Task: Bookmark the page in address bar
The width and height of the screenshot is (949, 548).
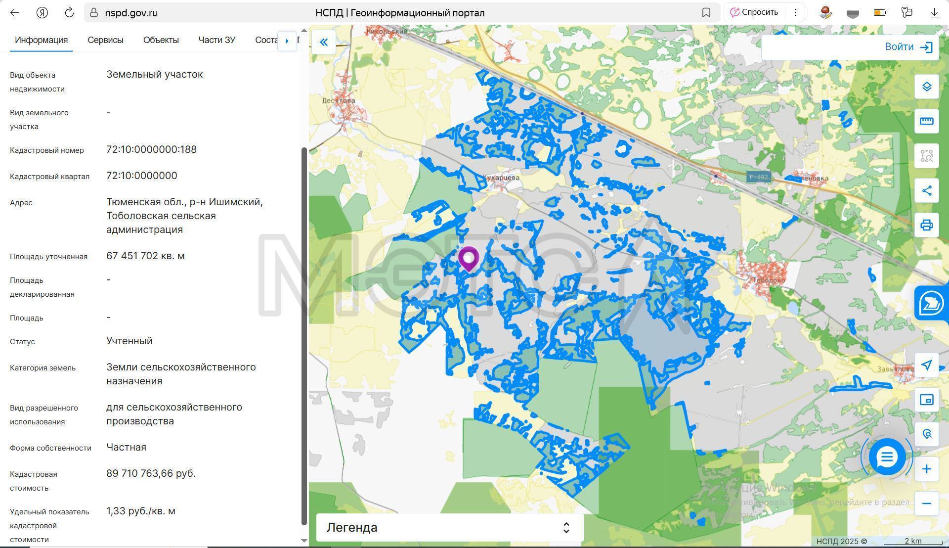Action: tap(706, 13)
